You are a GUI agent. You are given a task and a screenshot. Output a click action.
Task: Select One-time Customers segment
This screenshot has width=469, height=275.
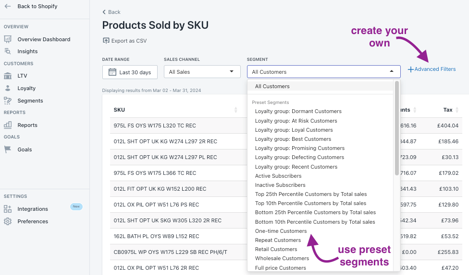[281, 231]
